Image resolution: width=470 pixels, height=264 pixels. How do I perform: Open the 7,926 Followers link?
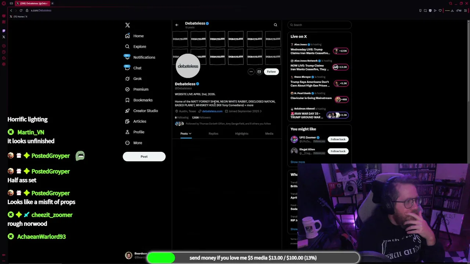pyautogui.click(x=201, y=118)
